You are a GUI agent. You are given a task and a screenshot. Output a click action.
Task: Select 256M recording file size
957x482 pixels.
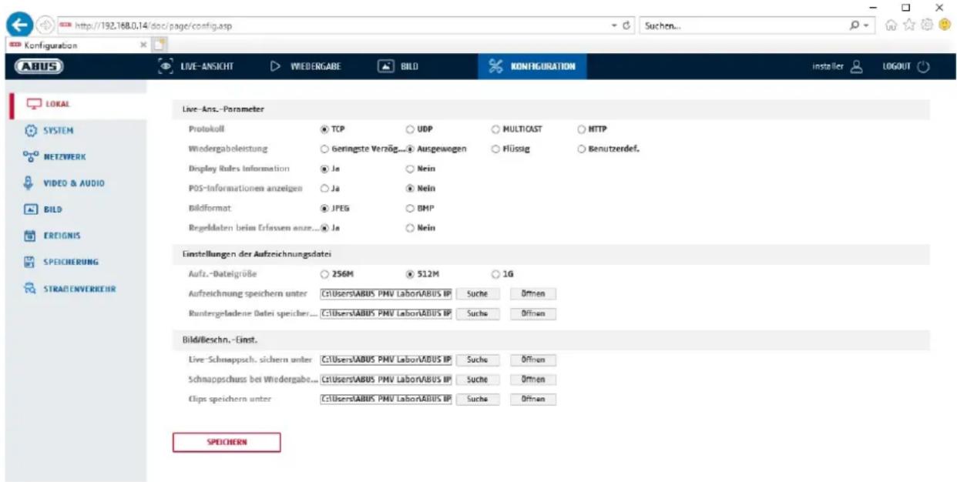click(x=324, y=274)
